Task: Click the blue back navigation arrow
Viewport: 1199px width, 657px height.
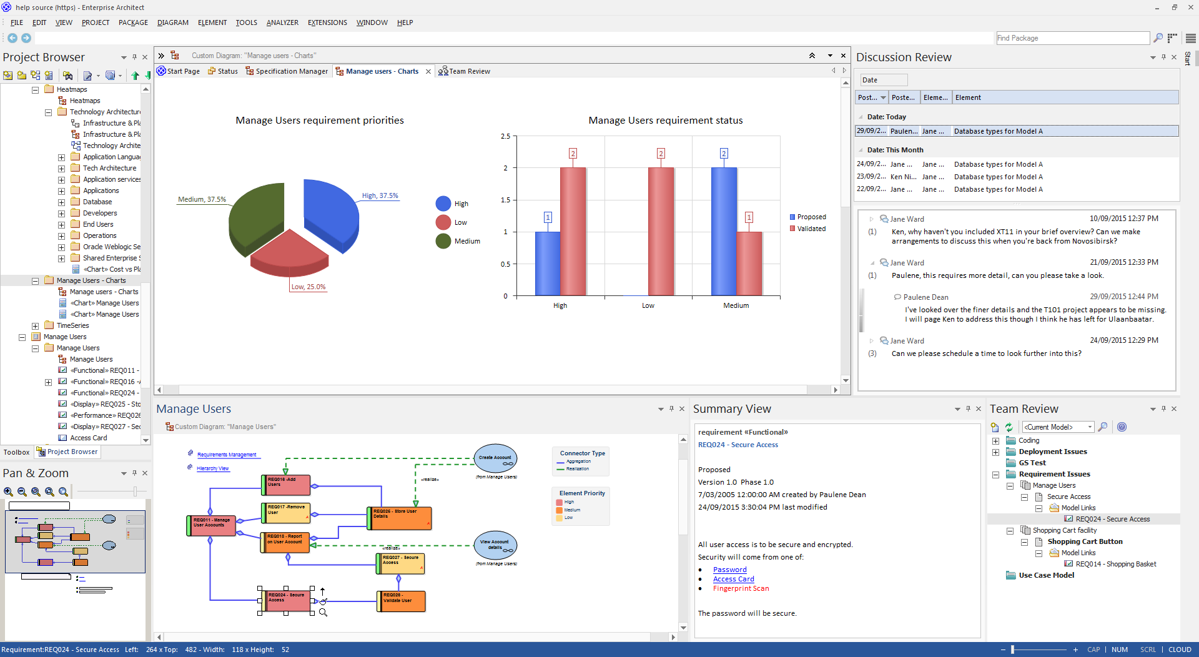Action: [x=12, y=38]
